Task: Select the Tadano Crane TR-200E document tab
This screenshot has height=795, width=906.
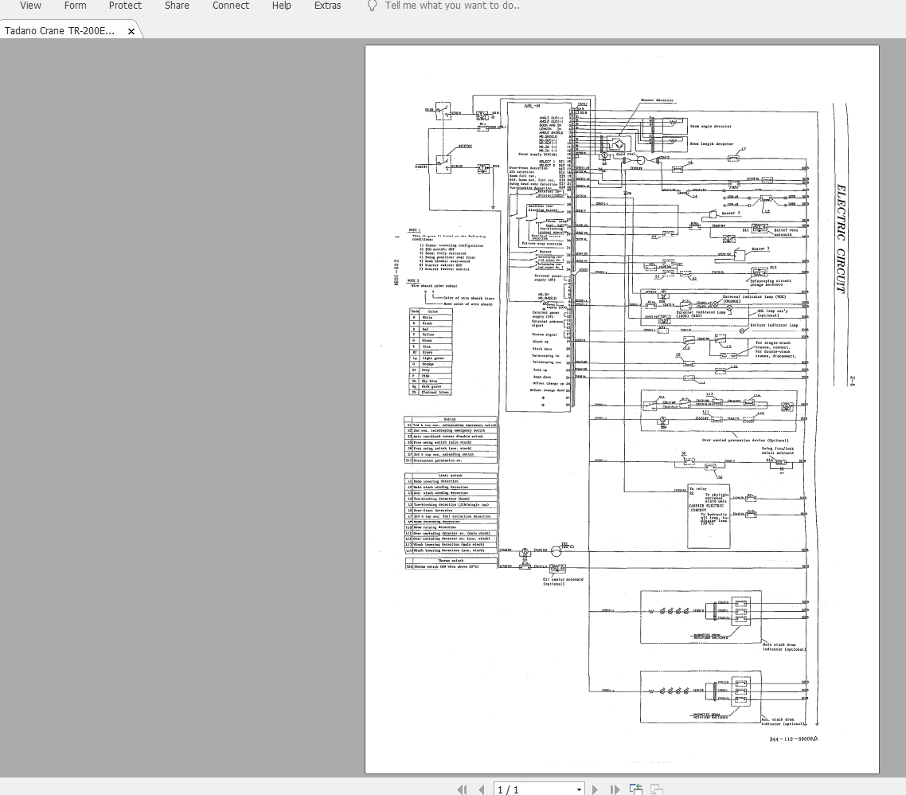Action: coord(60,31)
